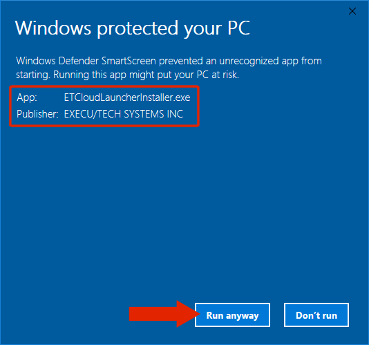369x345 pixels.
Task: Click the word "starting" in the warning paragraph
Action: pyautogui.click(x=32, y=75)
